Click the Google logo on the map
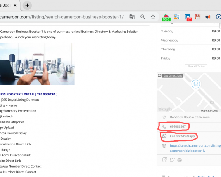 click(165, 109)
